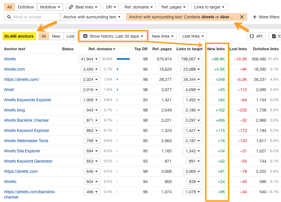Open the New links dropdown

pos(162,36)
